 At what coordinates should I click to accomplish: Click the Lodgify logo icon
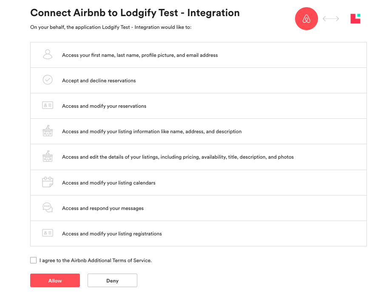[x=355, y=19]
